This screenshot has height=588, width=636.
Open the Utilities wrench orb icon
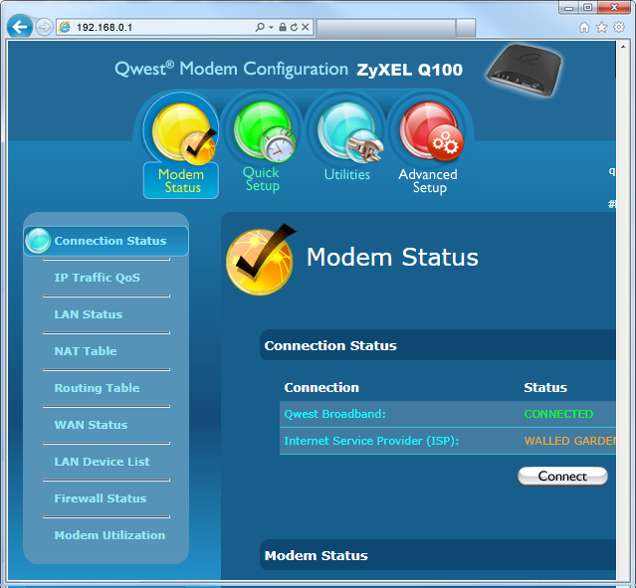click(349, 131)
